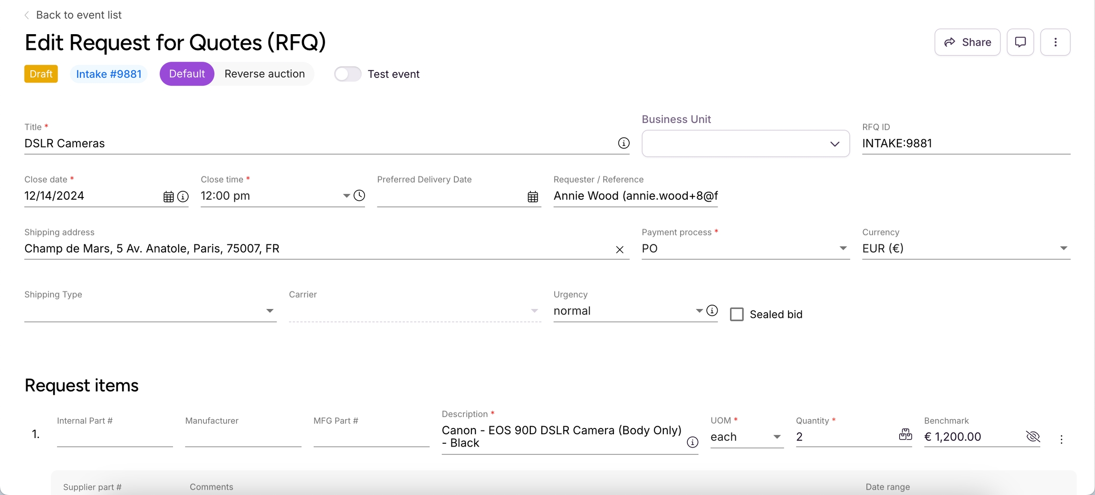The width and height of the screenshot is (1095, 495).
Task: Open Preferred Delivery Date calendar icon
Action: click(x=533, y=196)
